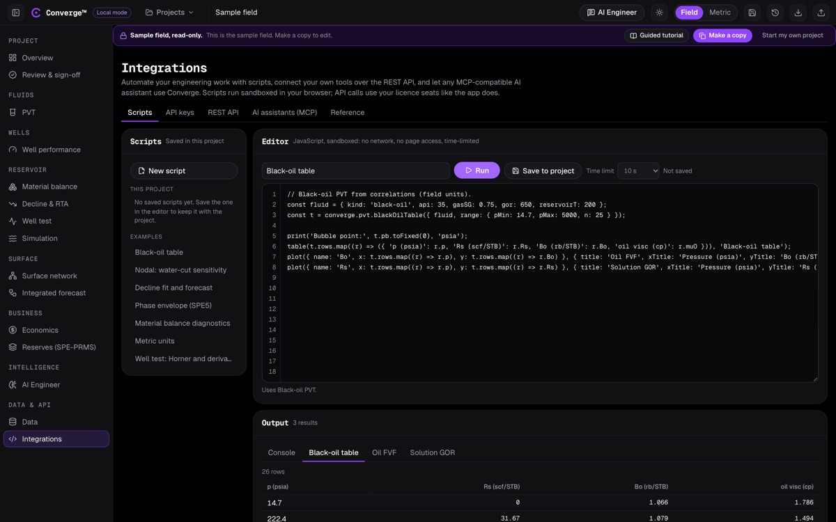Click the Converge logo icon

point(36,13)
